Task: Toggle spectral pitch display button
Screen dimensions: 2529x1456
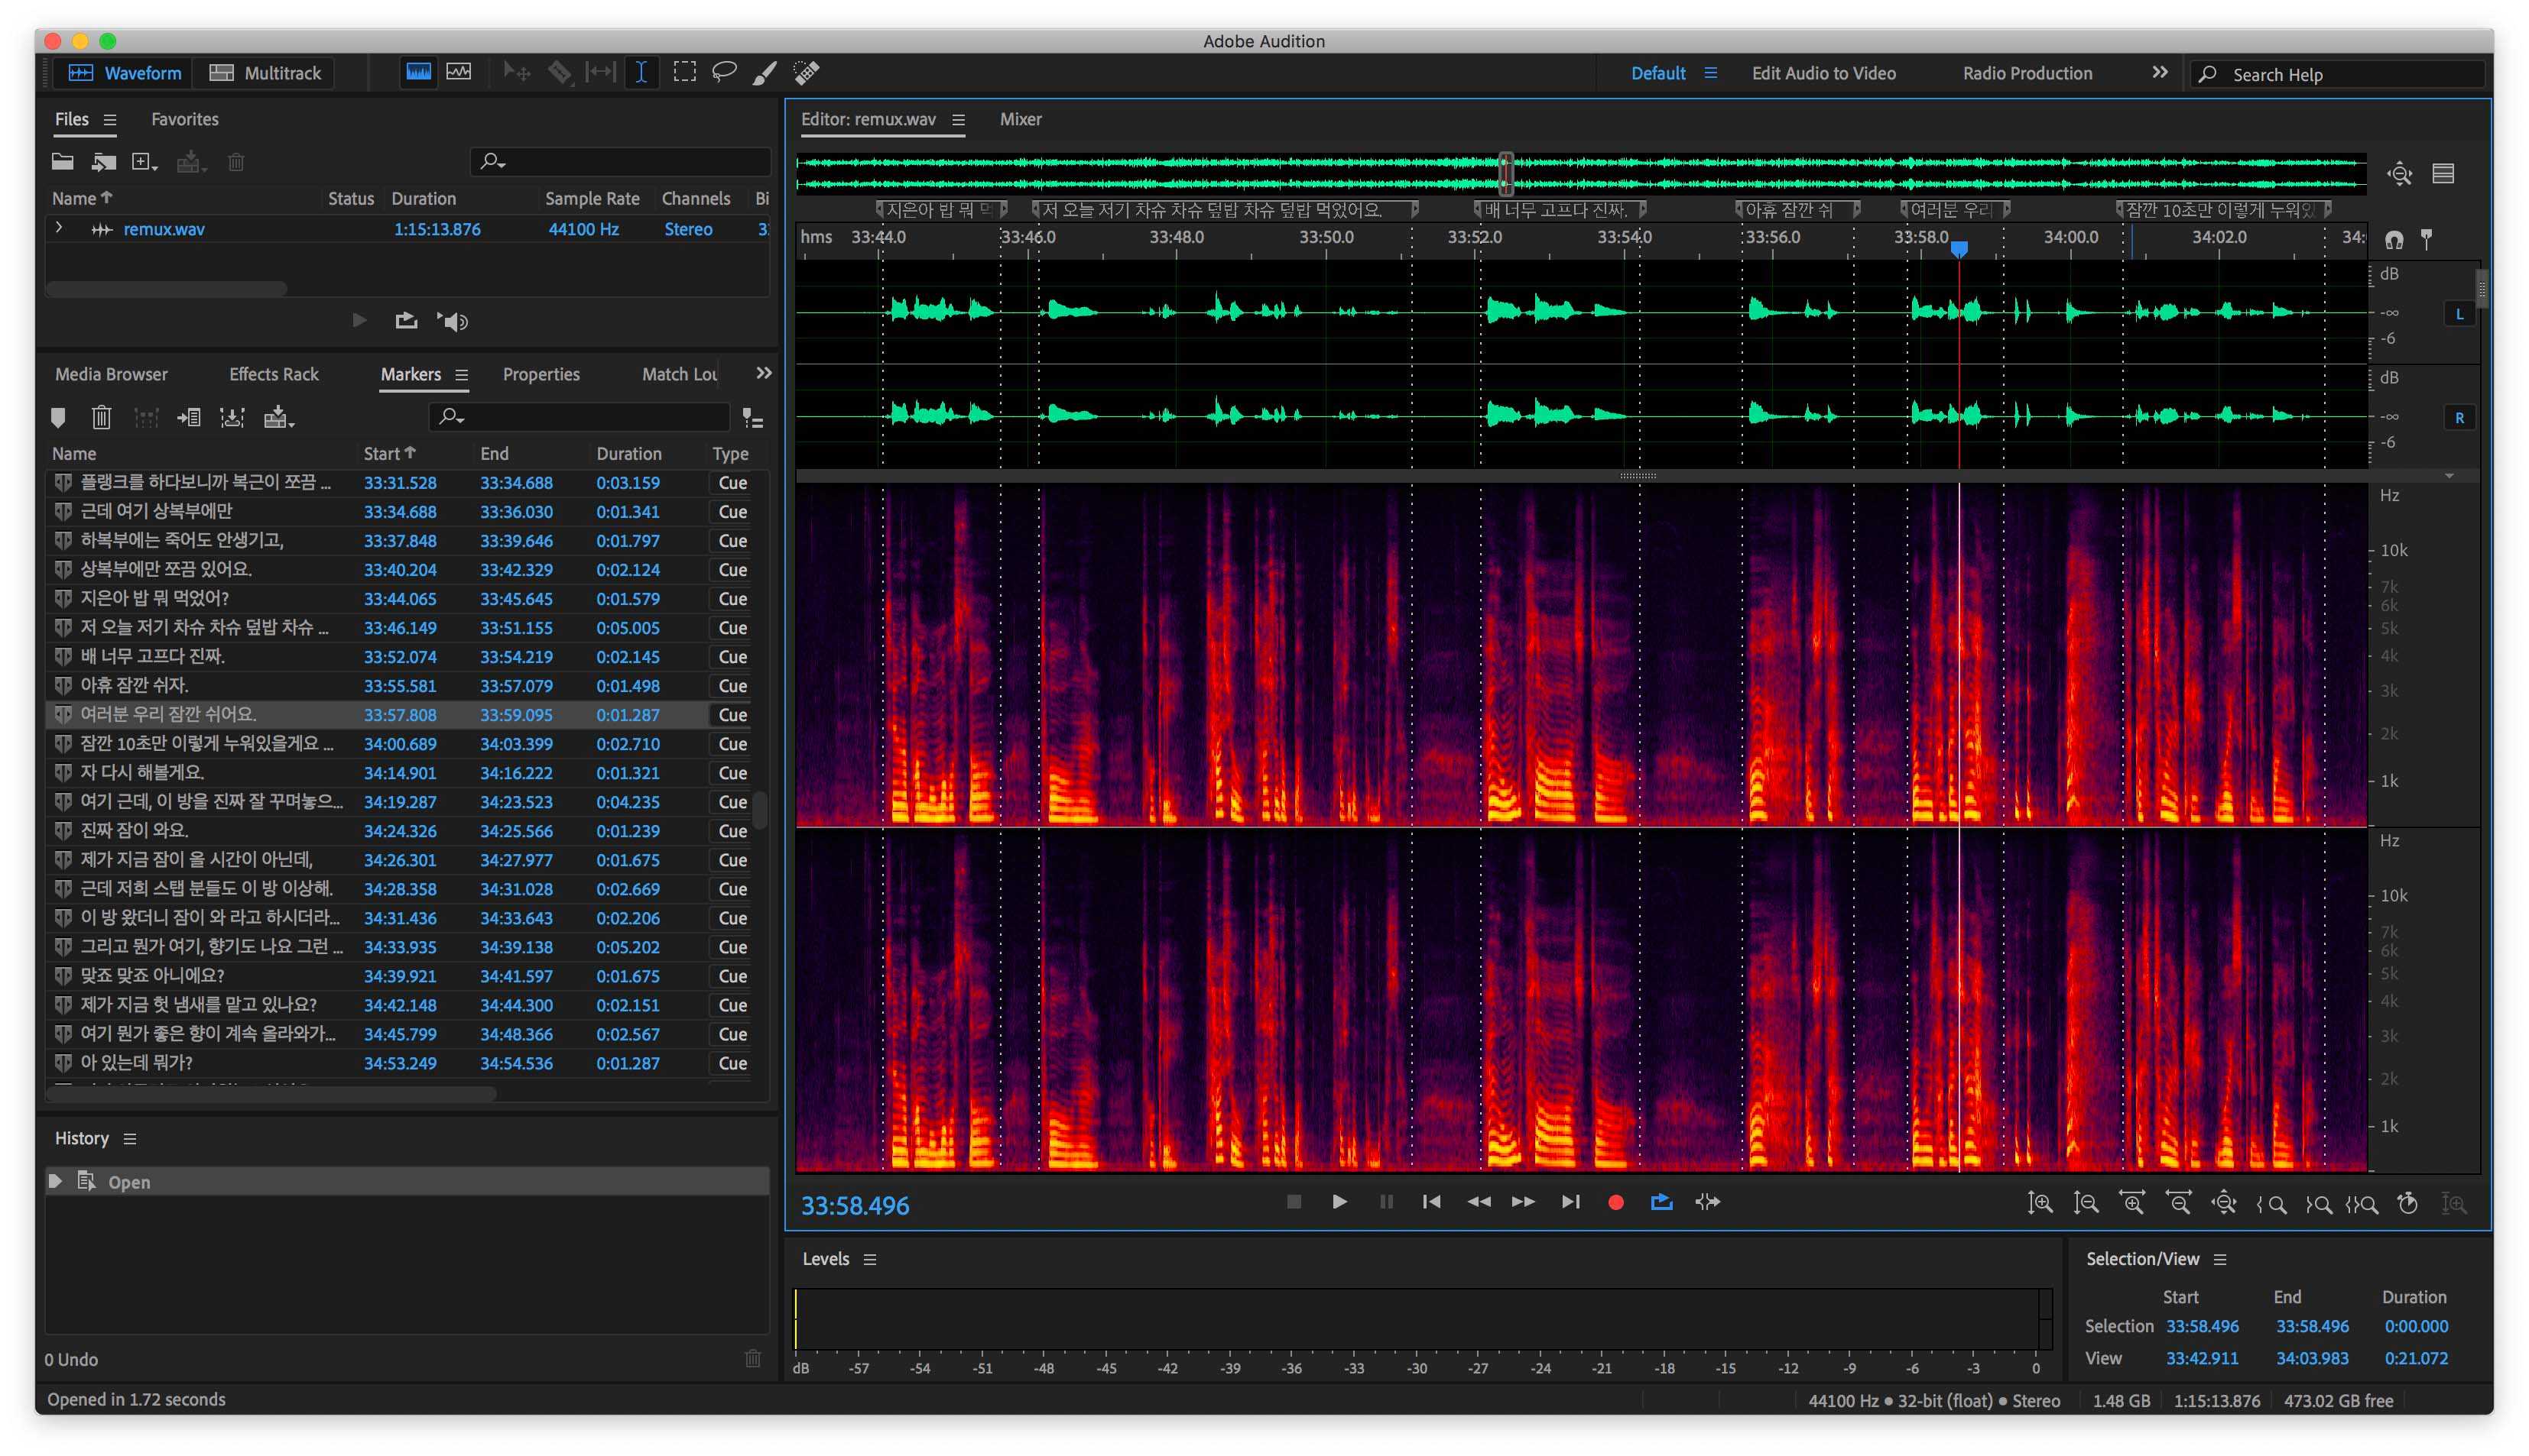Action: click(x=459, y=72)
